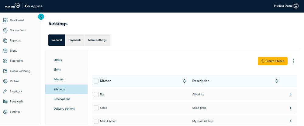Switch to the Payments tab
Viewport: 304px width, 126px height.
75,40
